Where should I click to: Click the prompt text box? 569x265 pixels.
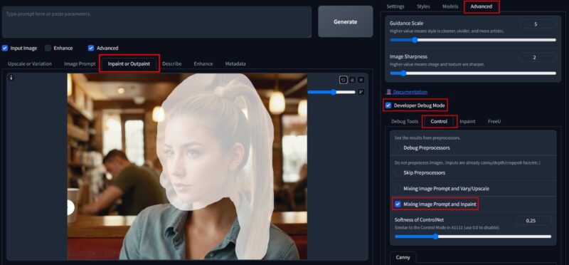click(x=156, y=21)
